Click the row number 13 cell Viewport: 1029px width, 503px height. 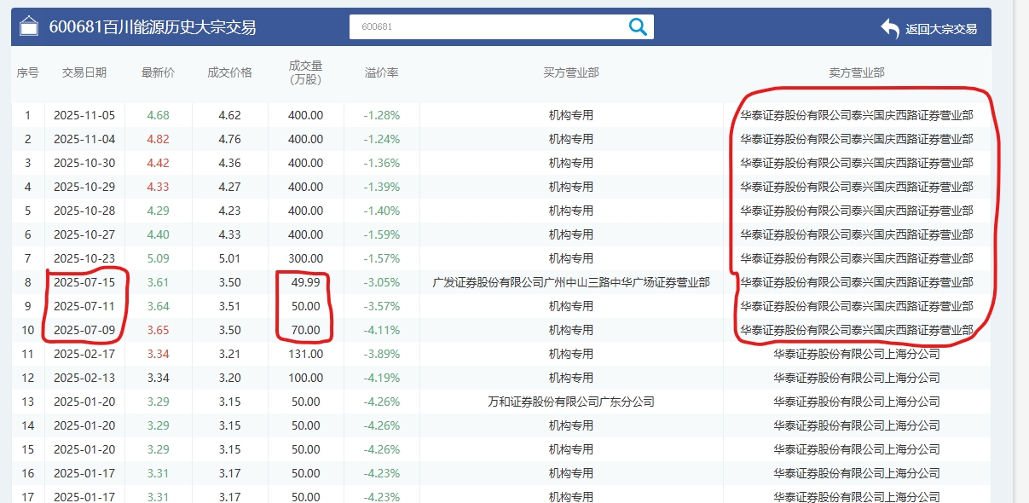point(27,402)
